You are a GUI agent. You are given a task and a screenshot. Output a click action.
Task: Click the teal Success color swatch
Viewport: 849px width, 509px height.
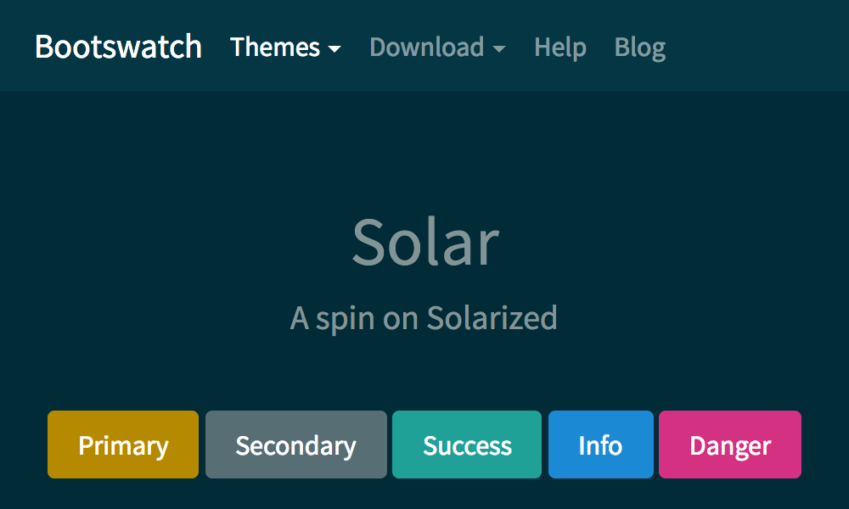466,445
